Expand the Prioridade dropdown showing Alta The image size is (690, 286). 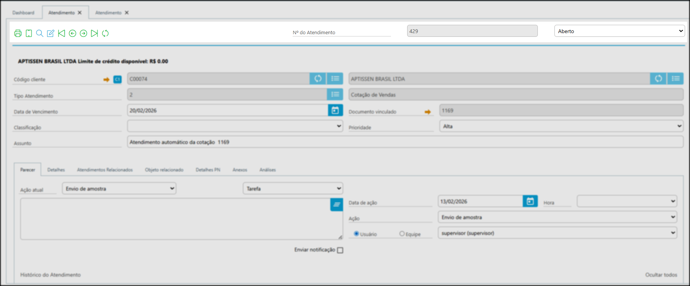[x=561, y=126]
